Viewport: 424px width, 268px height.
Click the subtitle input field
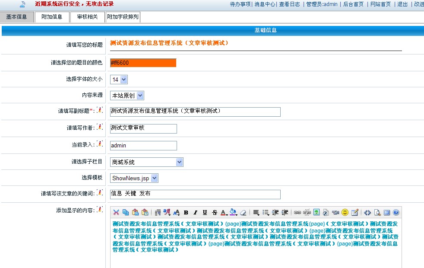click(195, 112)
